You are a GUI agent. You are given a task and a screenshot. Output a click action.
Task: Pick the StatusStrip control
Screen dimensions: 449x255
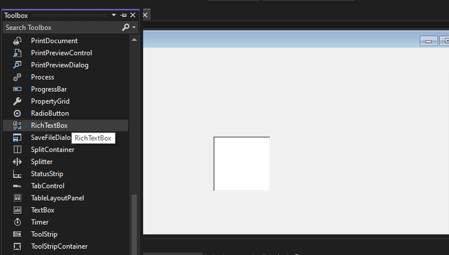point(65,174)
